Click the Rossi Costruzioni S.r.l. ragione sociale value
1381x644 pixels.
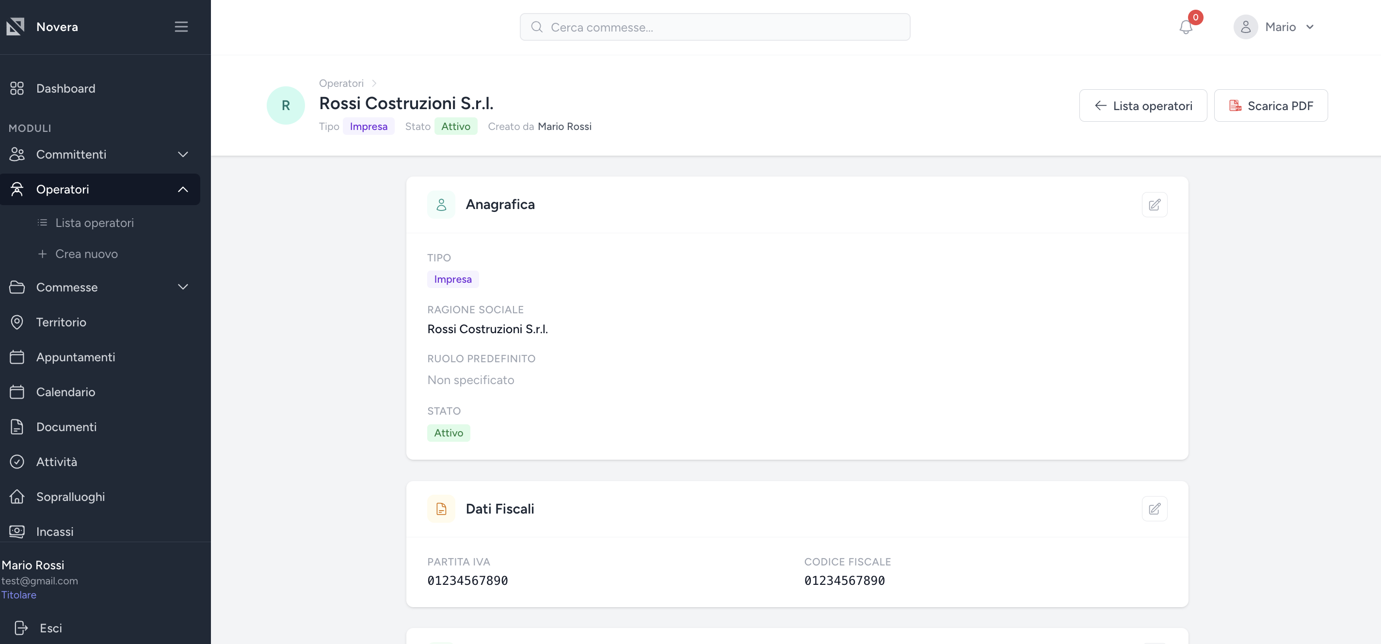487,329
